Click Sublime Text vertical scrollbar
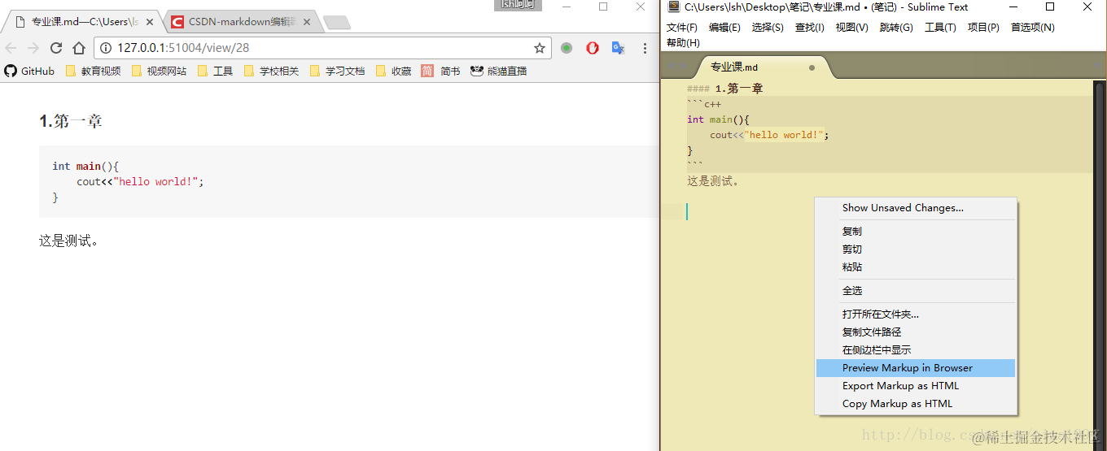Screen dimensions: 1107x451 click(1099, 264)
